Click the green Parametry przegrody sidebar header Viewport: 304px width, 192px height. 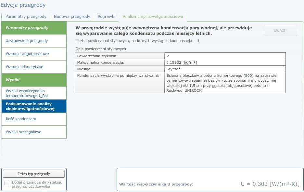point(34,28)
